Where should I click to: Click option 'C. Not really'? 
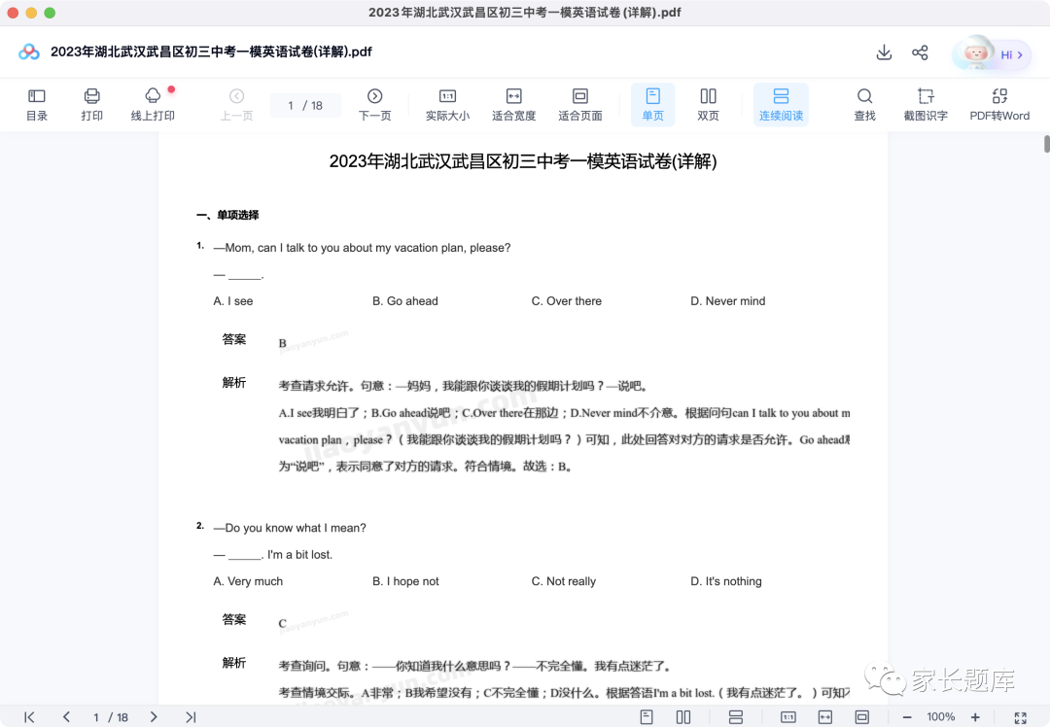[x=564, y=581]
